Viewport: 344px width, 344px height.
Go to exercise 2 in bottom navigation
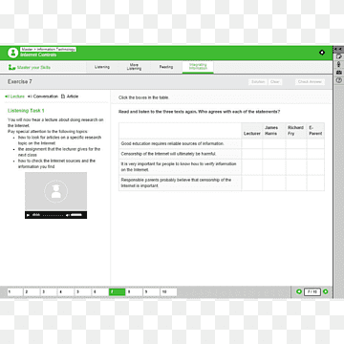(x=32, y=292)
